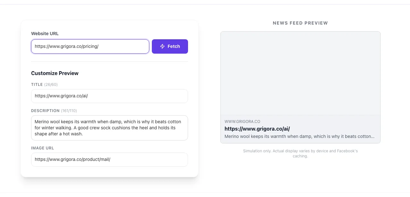Click the Website URL label

45,34
